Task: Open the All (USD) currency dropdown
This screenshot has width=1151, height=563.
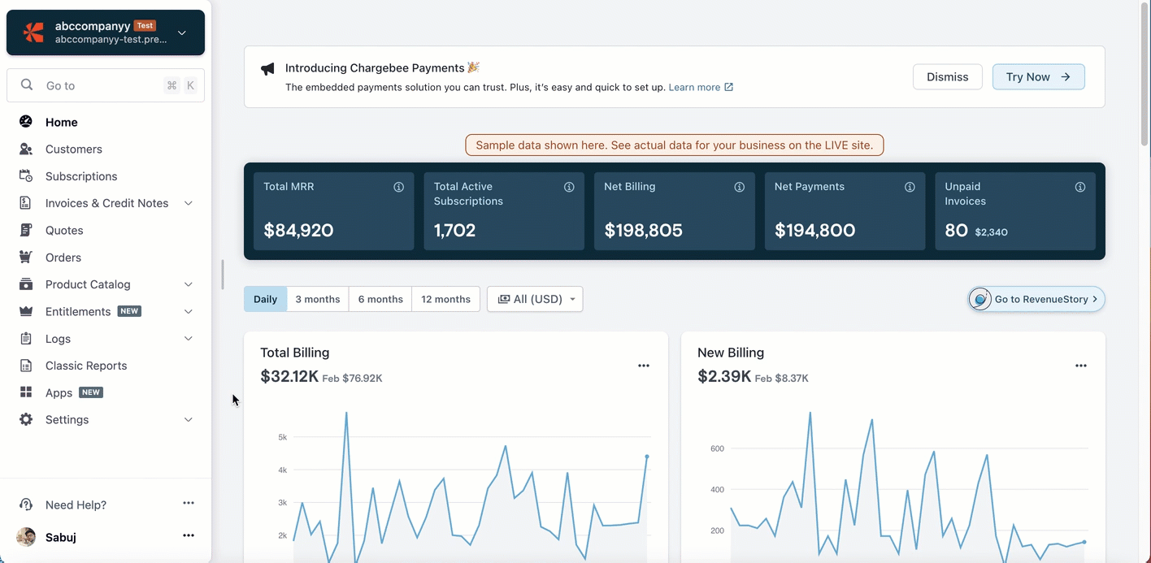Action: [x=535, y=299]
